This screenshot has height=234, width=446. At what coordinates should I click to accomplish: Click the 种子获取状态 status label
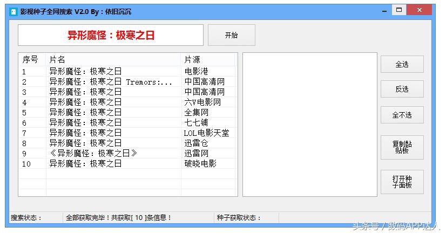click(238, 218)
